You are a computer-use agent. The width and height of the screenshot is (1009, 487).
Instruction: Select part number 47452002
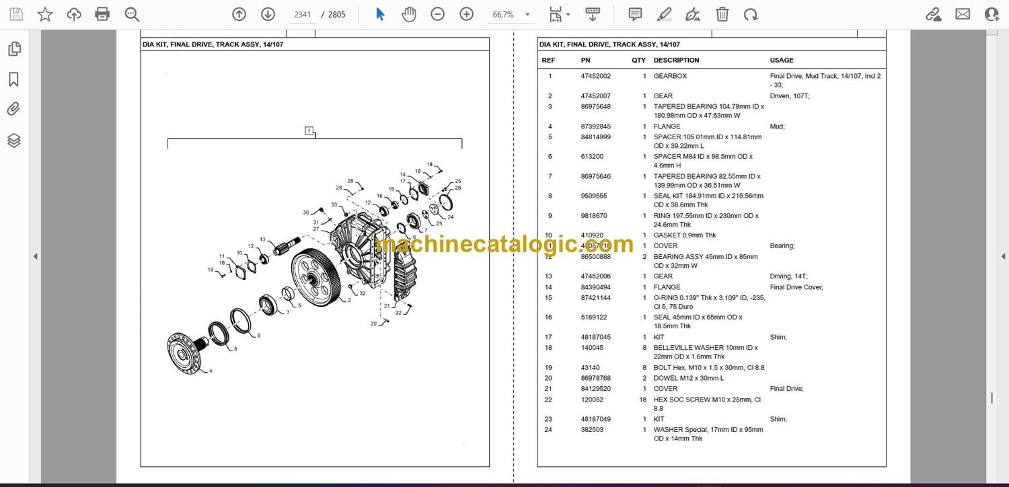coord(596,77)
